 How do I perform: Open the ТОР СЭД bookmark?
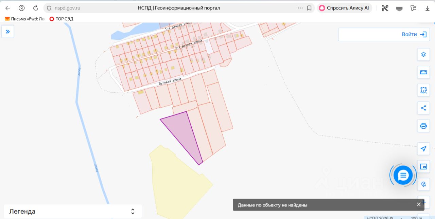61,19
